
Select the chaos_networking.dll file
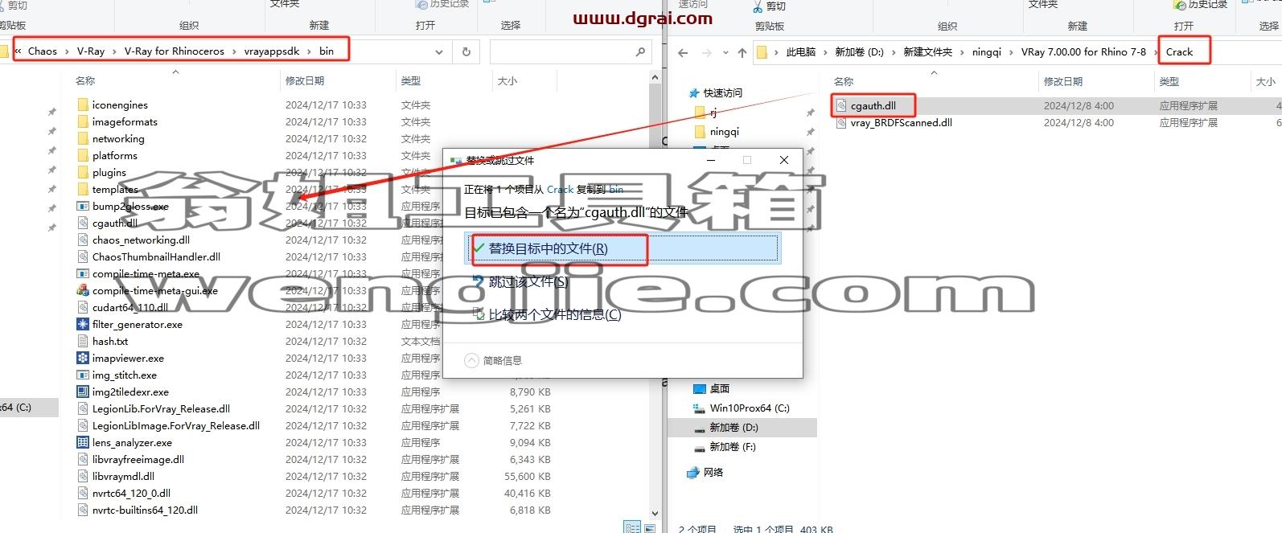tap(141, 240)
